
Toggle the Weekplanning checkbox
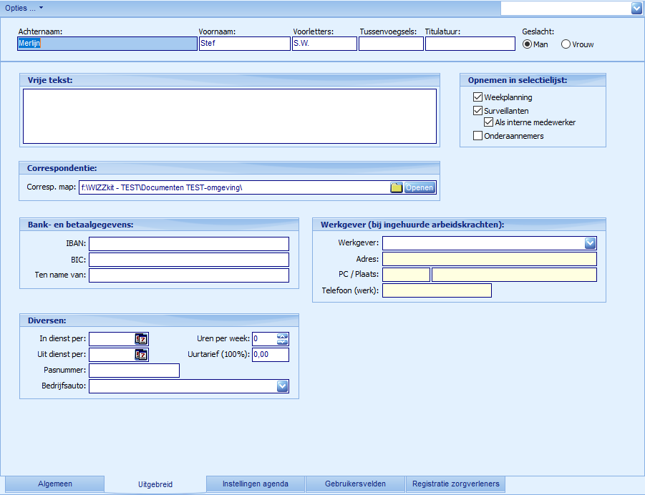pyautogui.click(x=477, y=97)
